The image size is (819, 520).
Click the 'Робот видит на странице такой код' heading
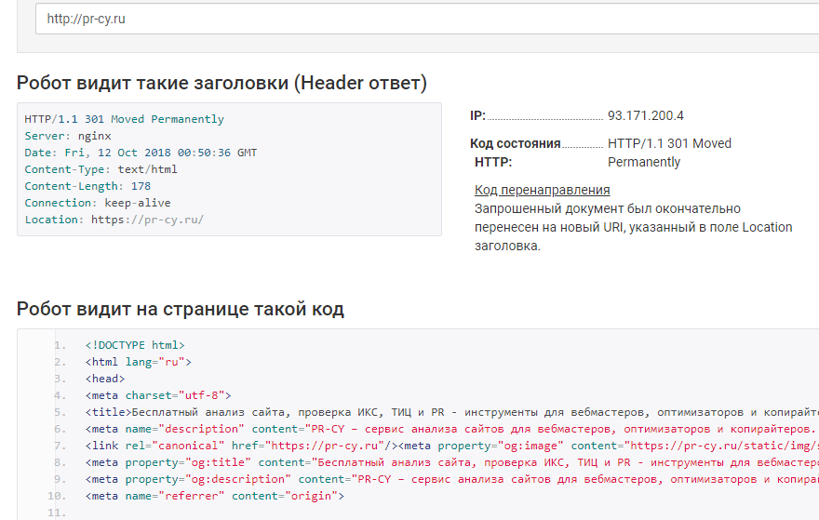(181, 309)
